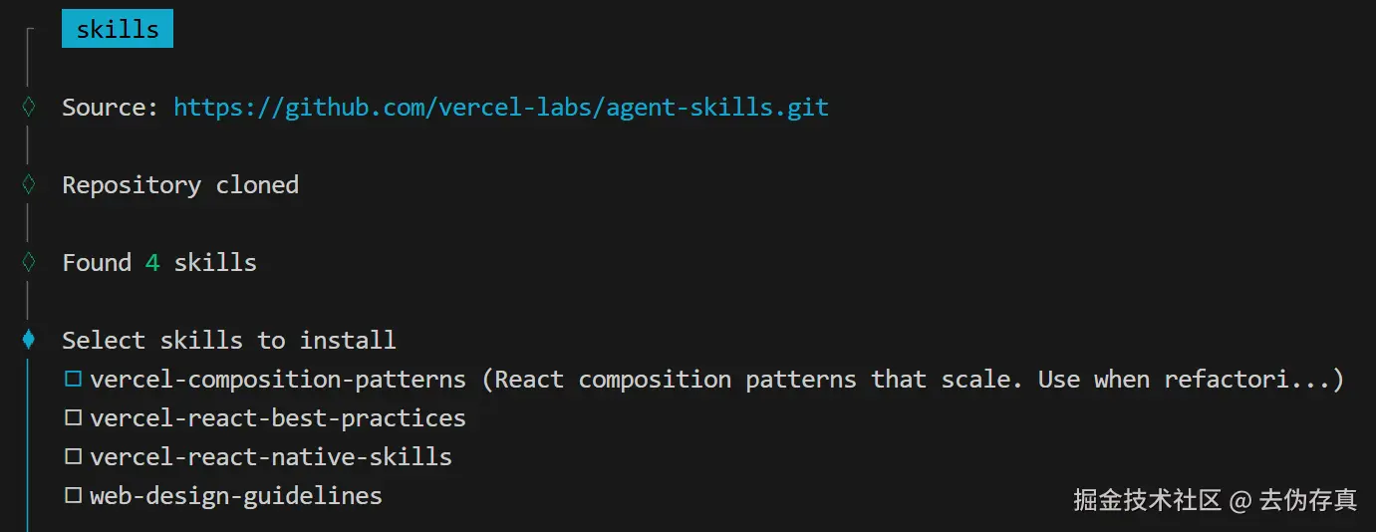1376x532 pixels.
Task: Click the filled diamond beside Select skills
Action: [x=29, y=340]
